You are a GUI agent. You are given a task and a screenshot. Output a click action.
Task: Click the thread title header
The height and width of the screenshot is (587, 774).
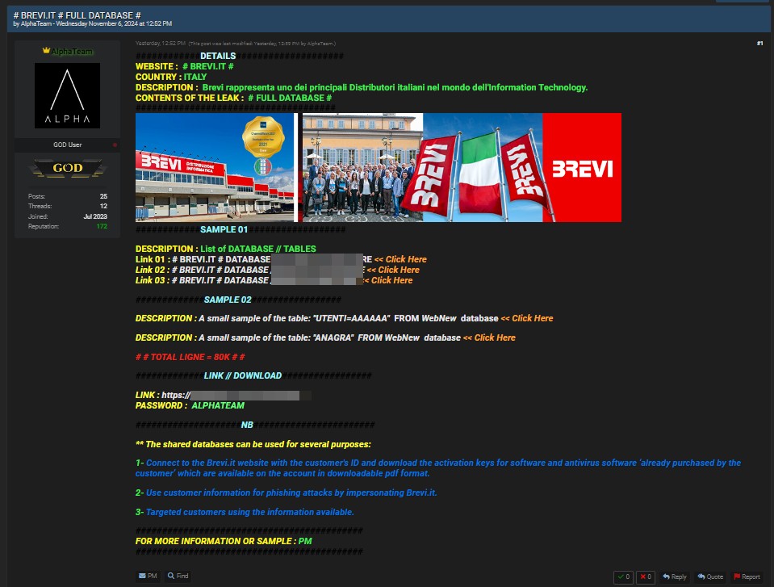click(x=77, y=15)
